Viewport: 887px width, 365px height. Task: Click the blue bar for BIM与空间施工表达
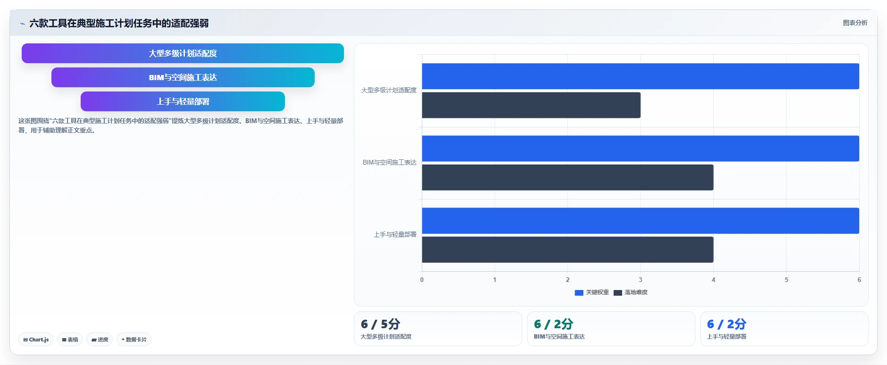tap(640, 149)
